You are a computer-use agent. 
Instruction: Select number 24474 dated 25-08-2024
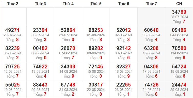click(179, 85)
